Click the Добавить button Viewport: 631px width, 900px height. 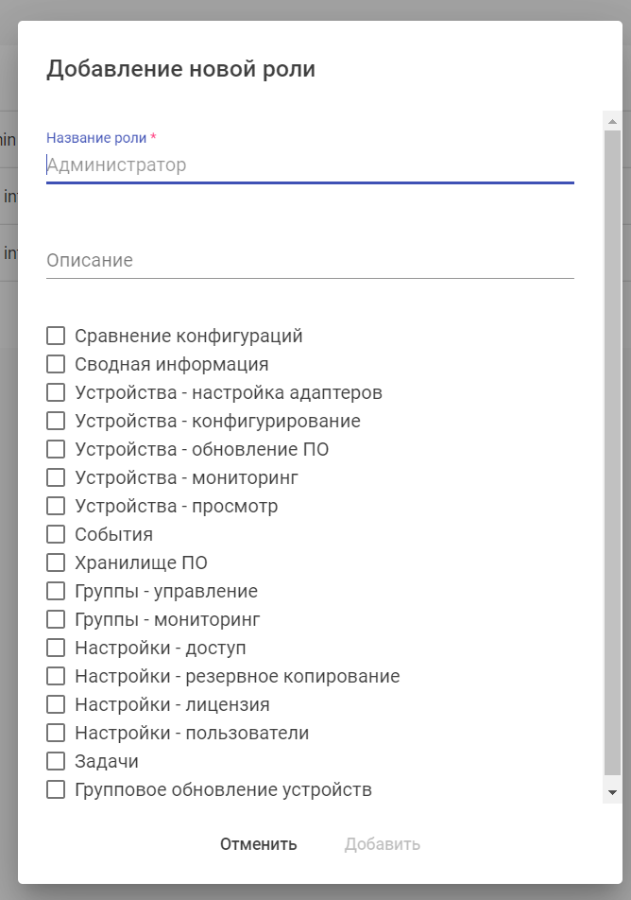tap(383, 844)
